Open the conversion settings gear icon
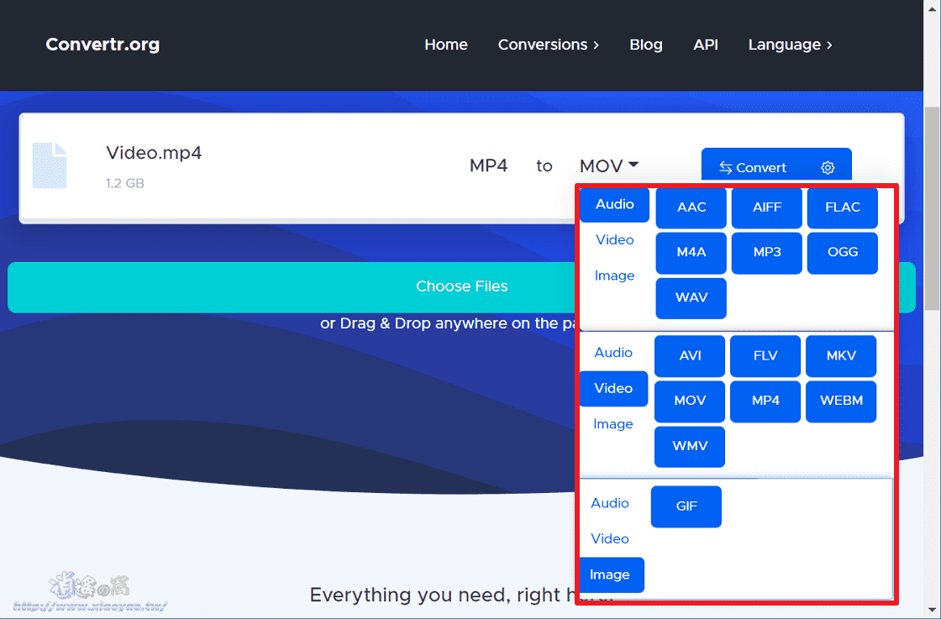 pyautogui.click(x=828, y=167)
